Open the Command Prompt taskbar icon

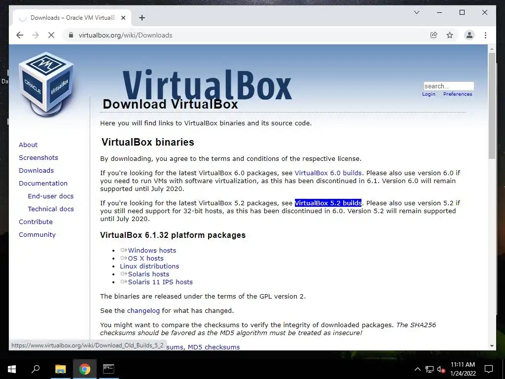click(x=108, y=369)
